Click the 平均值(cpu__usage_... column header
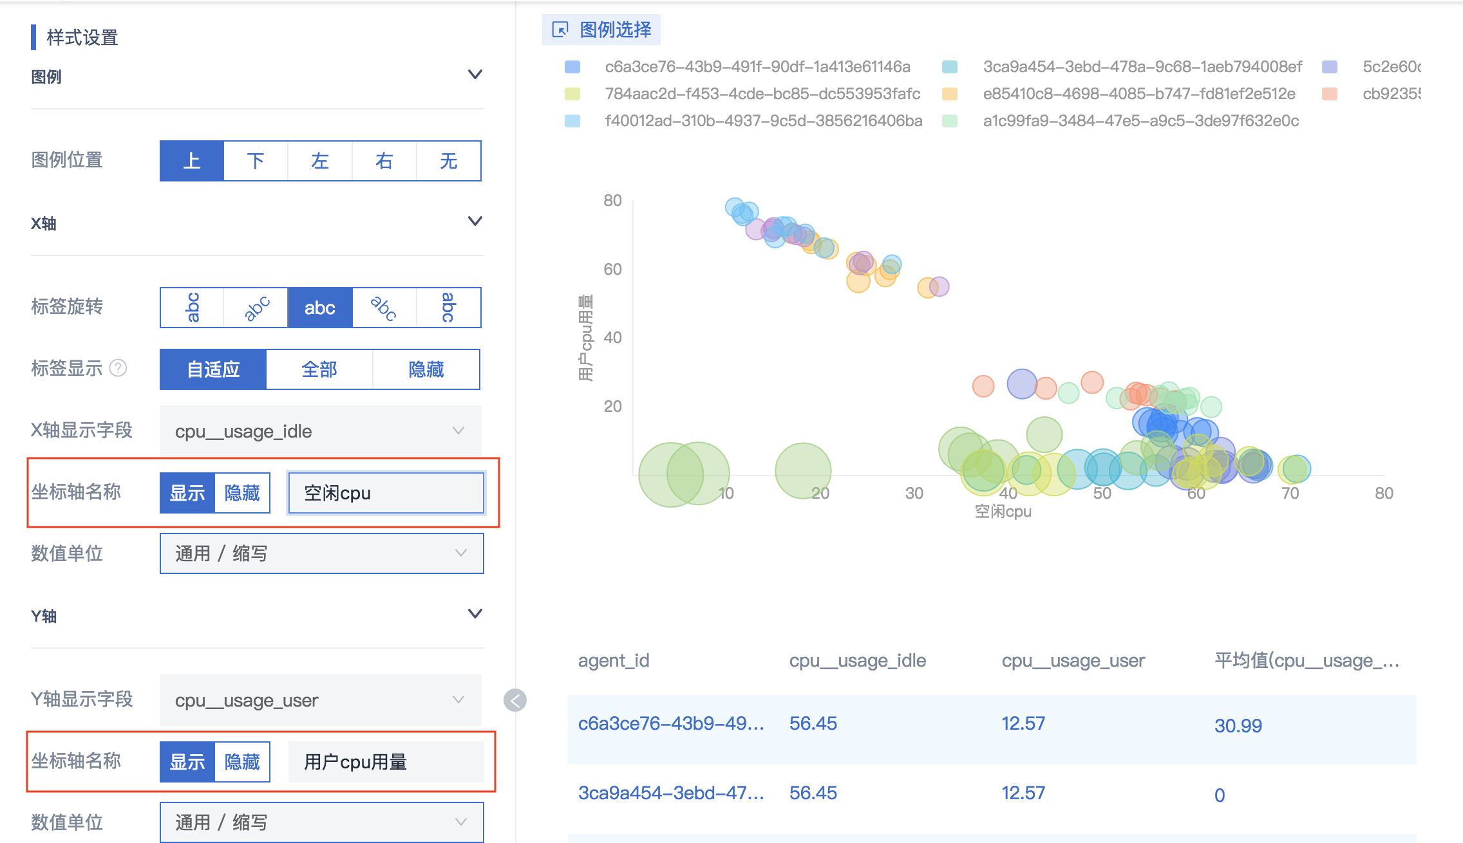This screenshot has height=843, width=1463. click(x=1307, y=661)
